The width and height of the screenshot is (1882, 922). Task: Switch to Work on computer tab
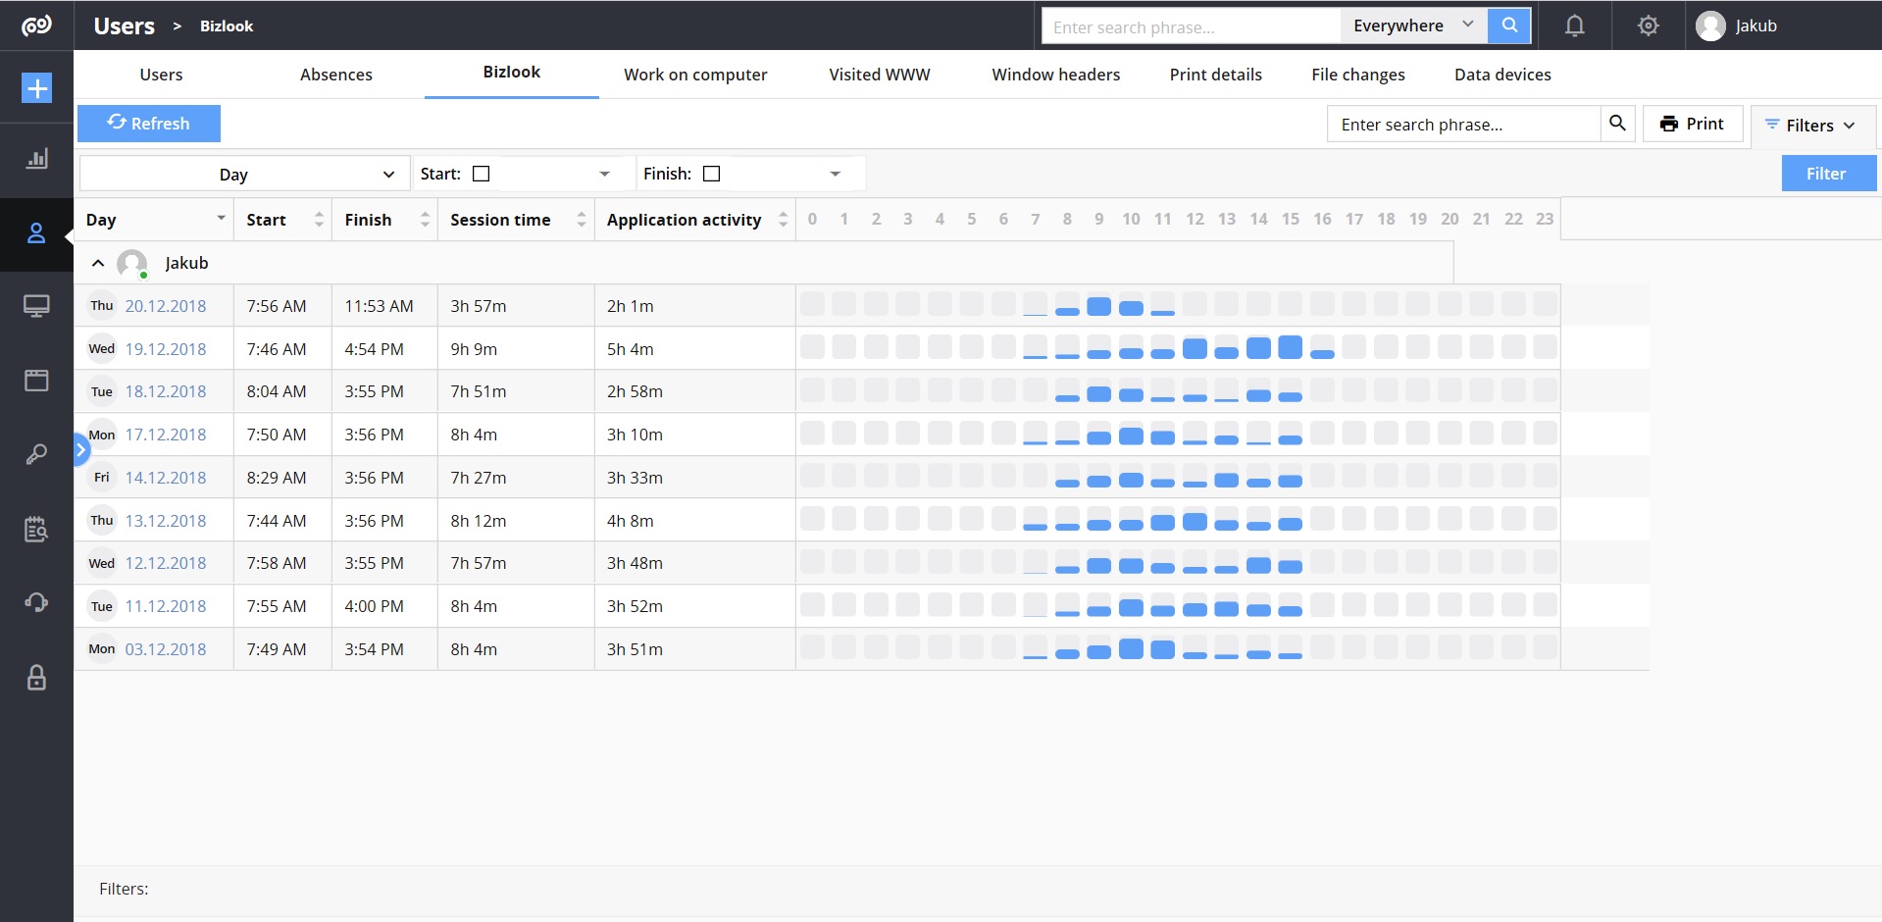pos(695,75)
